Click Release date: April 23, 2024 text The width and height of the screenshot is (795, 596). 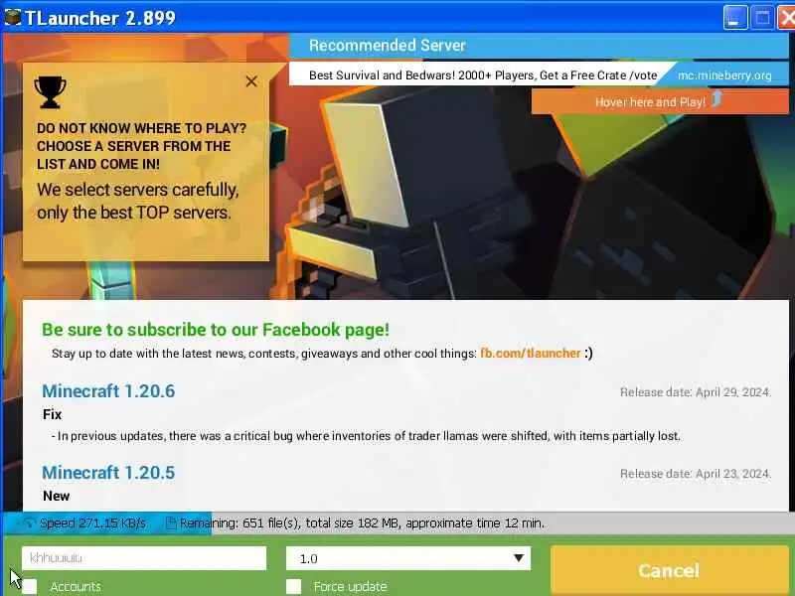695,474
